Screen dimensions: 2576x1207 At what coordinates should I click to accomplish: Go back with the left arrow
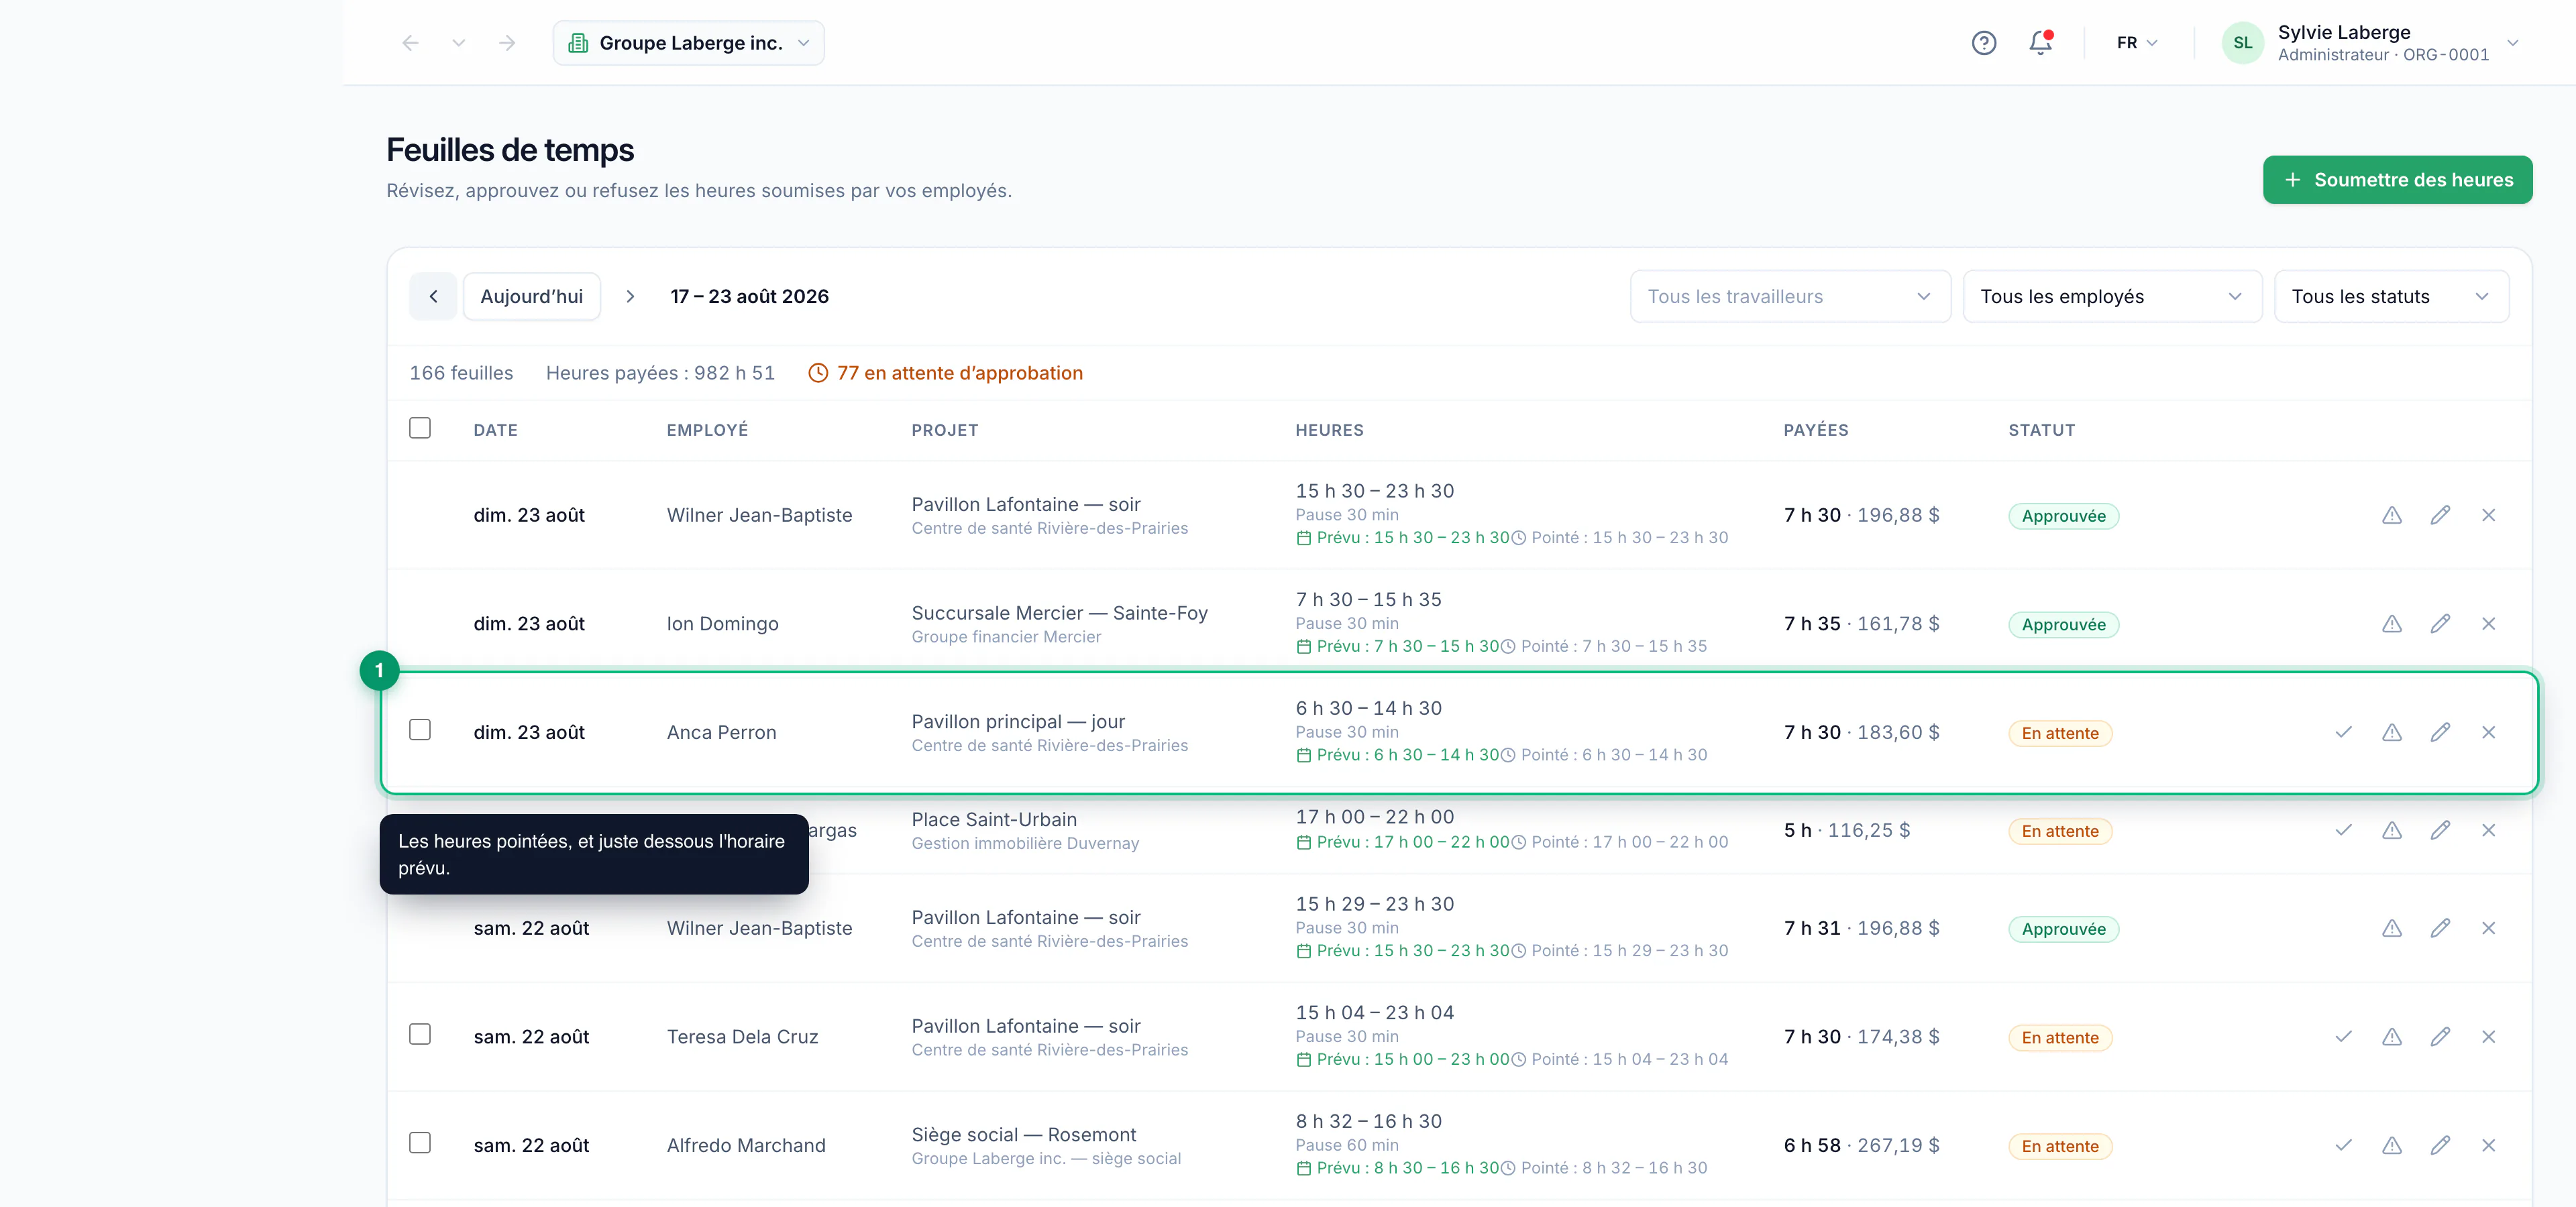(410, 43)
